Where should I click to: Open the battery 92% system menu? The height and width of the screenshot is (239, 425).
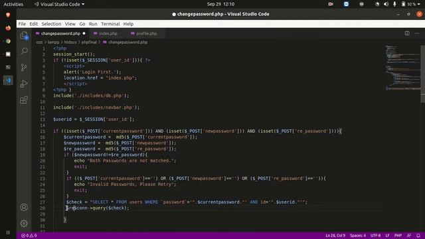pos(410,4)
